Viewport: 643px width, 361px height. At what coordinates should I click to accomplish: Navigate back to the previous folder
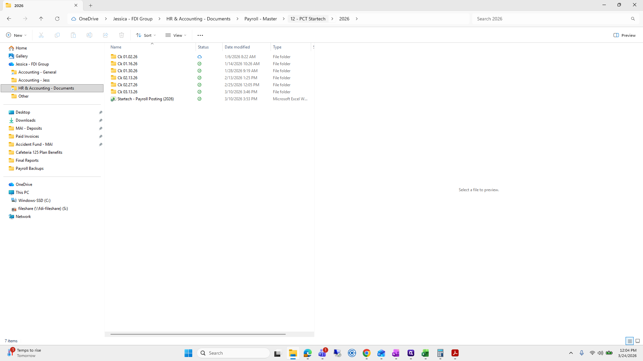pyautogui.click(x=9, y=19)
